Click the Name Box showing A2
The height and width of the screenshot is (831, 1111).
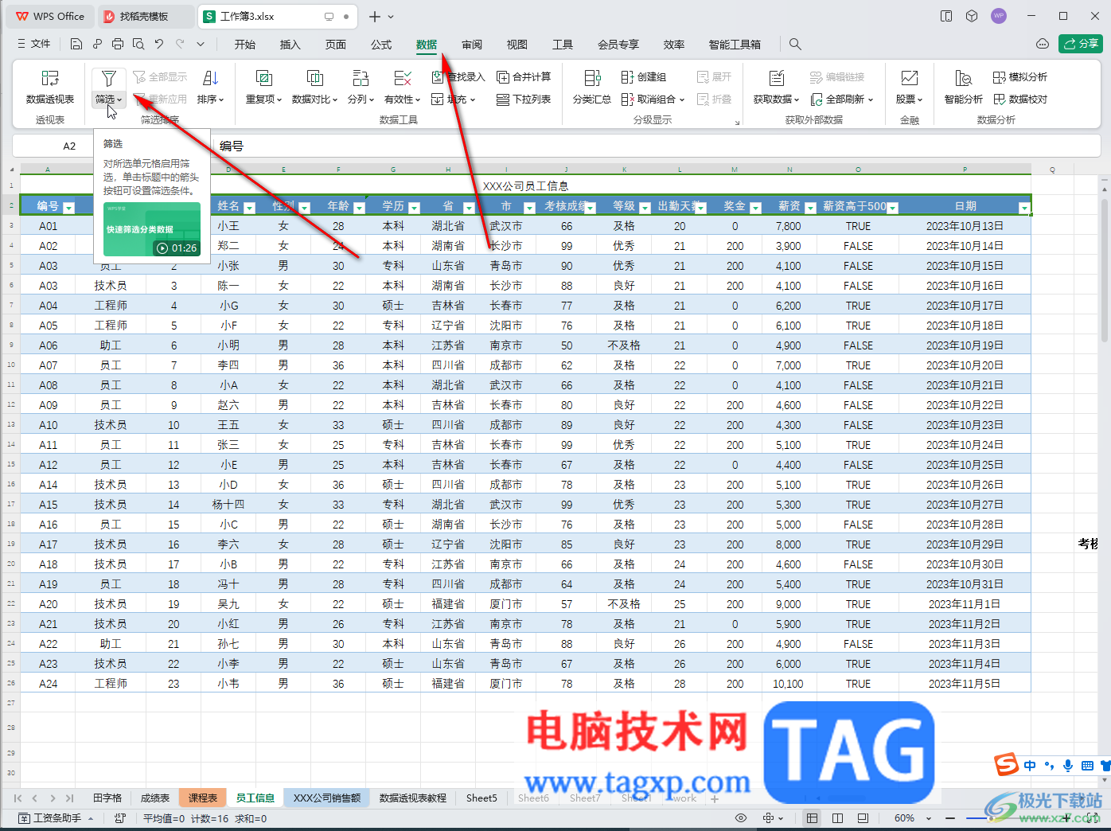click(x=69, y=146)
